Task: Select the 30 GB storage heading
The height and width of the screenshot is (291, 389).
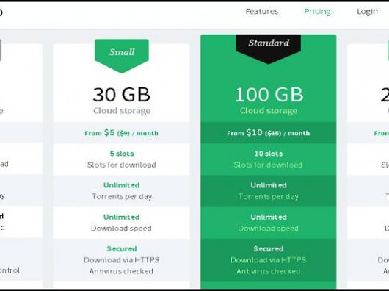Action: (x=122, y=95)
